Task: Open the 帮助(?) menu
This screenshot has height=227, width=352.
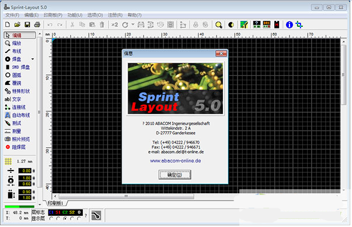Action: click(x=134, y=15)
